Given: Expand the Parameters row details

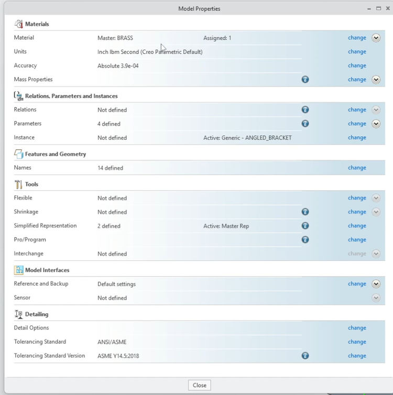Looking at the screenshot, I should pos(376,124).
